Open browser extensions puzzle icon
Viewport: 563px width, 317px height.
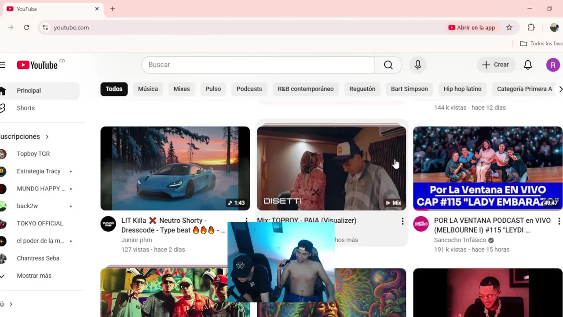click(x=531, y=27)
